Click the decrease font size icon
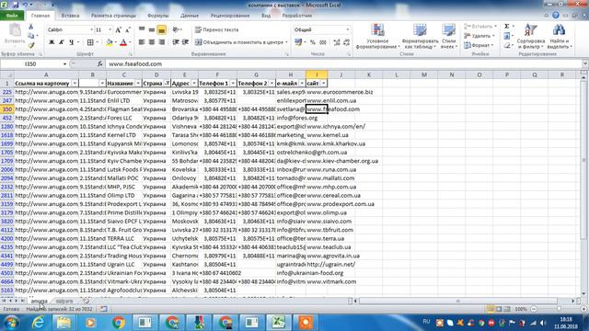 pos(128,29)
